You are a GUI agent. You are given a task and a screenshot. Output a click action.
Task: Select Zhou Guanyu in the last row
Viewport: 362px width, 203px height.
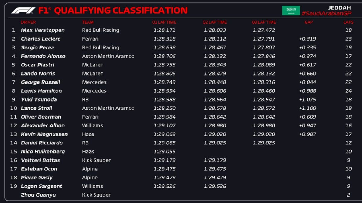click(38, 195)
